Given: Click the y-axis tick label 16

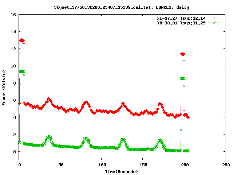Looking at the screenshot, I should click(x=13, y=15).
